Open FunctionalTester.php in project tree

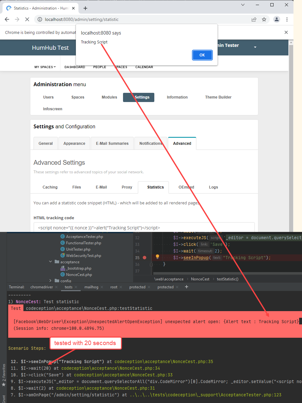coord(83,243)
